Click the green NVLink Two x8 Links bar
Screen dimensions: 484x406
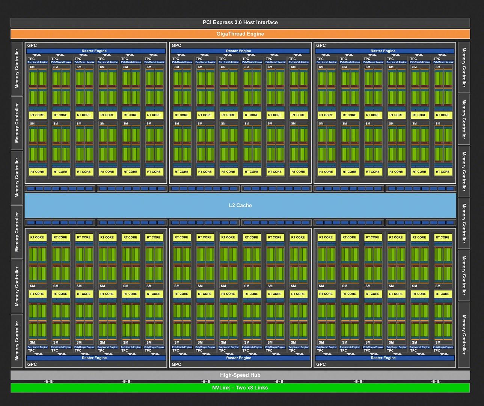240,388
